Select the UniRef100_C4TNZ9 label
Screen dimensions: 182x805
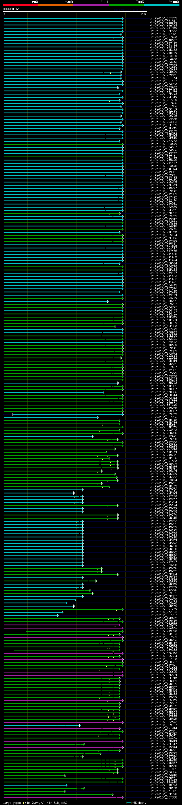click(163, 28)
